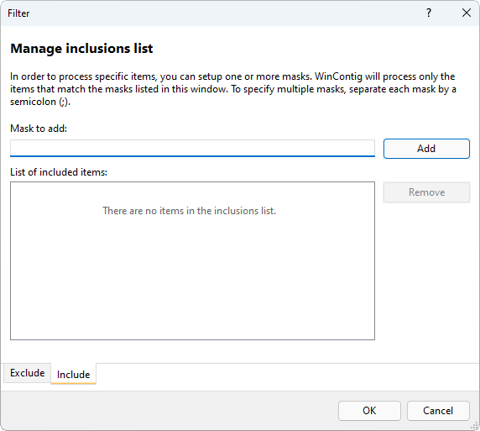Click the question mark help icon
Screen dimensions: 480x431
429,13
